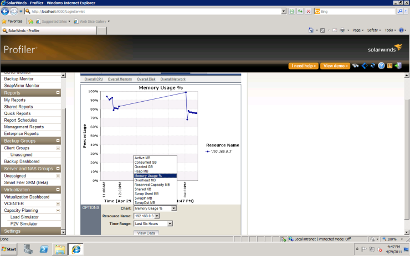Click the IE Home icon

pos(311,30)
